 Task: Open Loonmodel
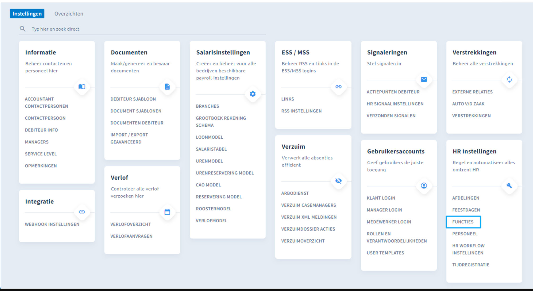point(209,137)
